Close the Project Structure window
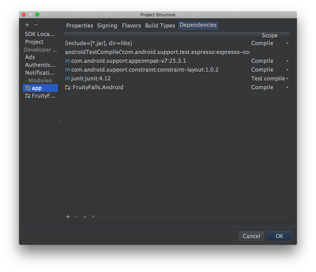Screen dimensions: 316x272 pyautogui.click(x=24, y=14)
